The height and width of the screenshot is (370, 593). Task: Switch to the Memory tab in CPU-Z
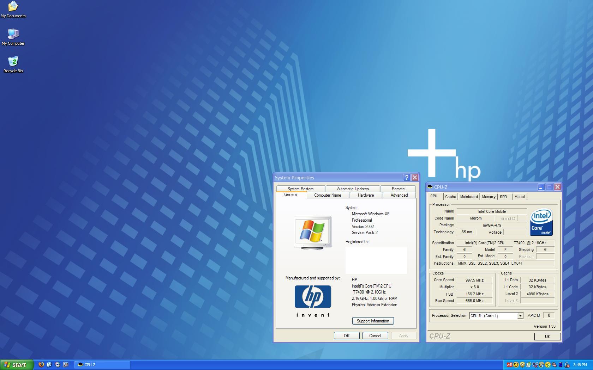coord(489,197)
